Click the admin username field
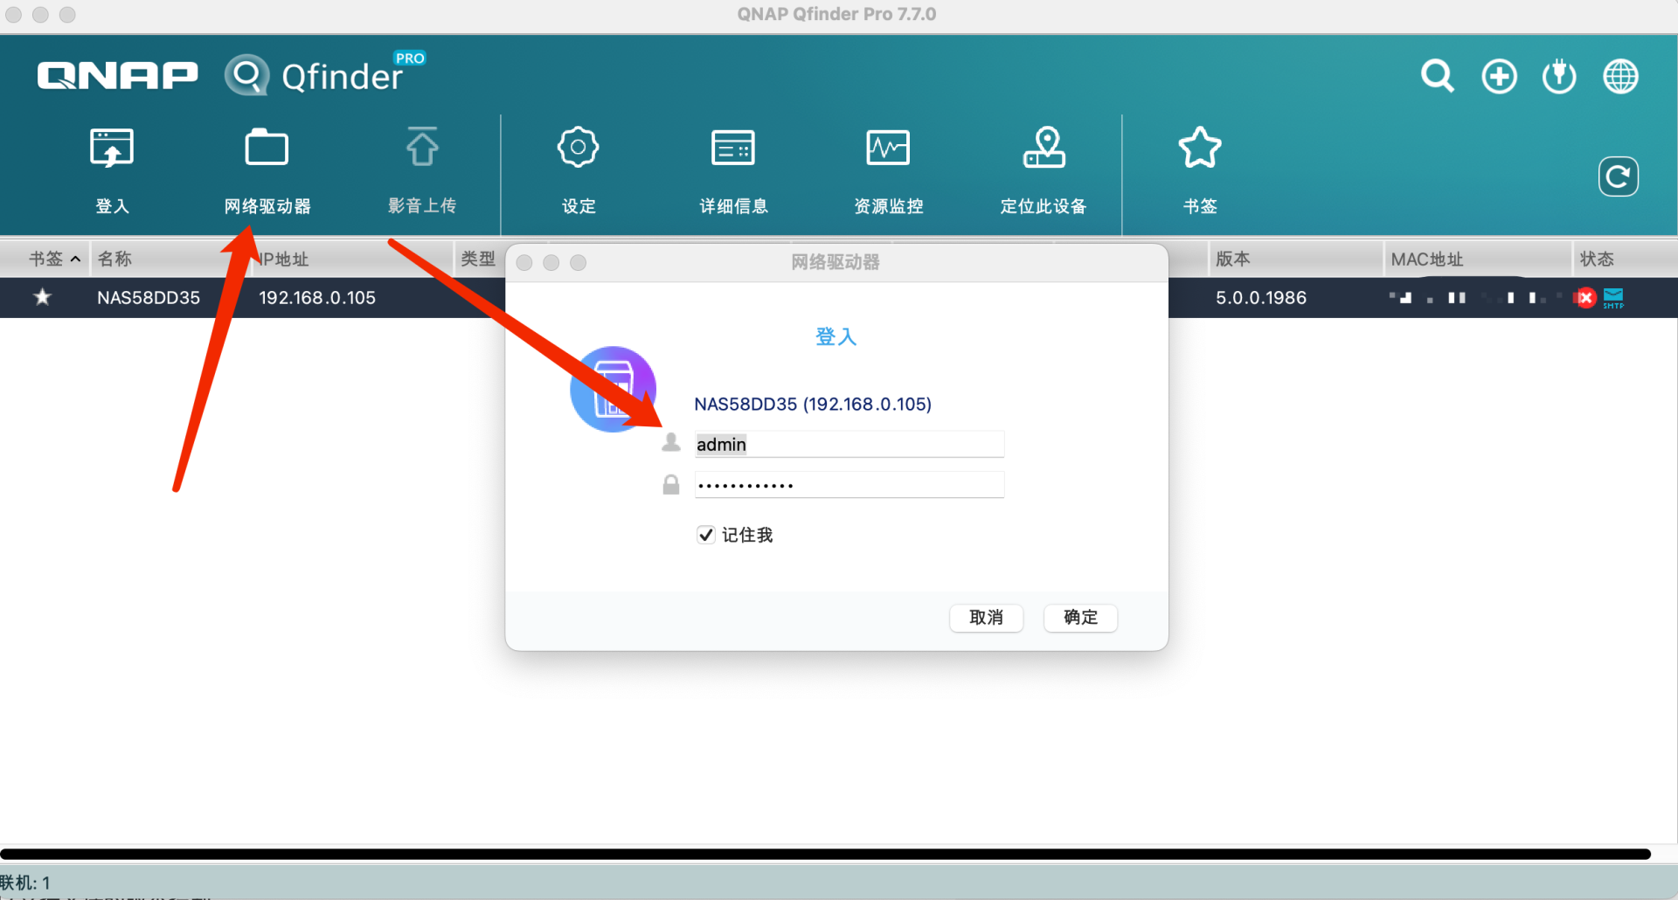1678x900 pixels. coord(849,444)
